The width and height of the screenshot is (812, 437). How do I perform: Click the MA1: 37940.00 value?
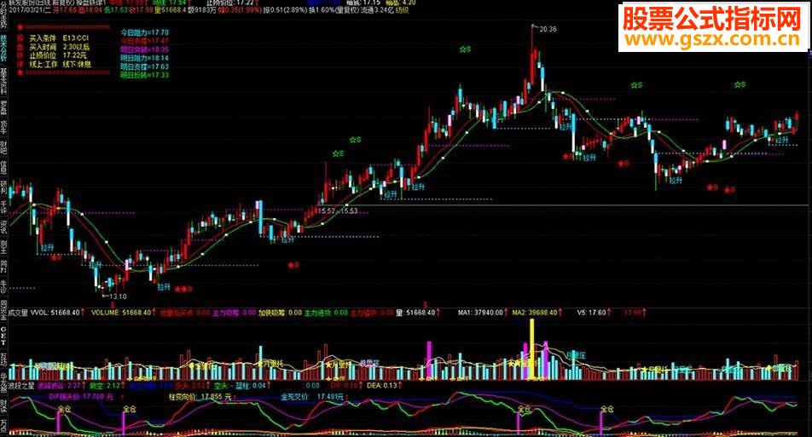pyautogui.click(x=480, y=313)
